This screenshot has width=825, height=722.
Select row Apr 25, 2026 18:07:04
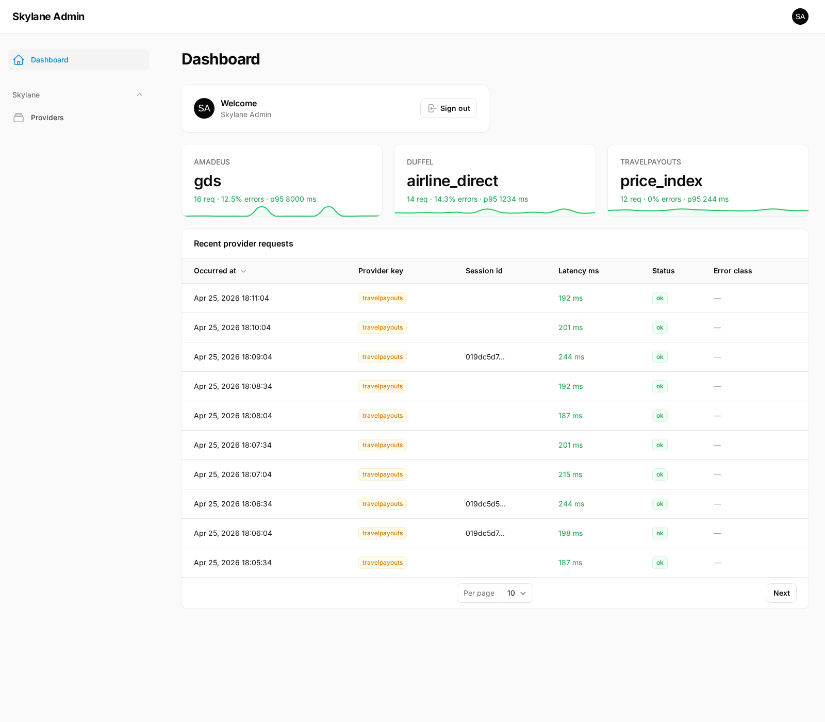(x=495, y=474)
